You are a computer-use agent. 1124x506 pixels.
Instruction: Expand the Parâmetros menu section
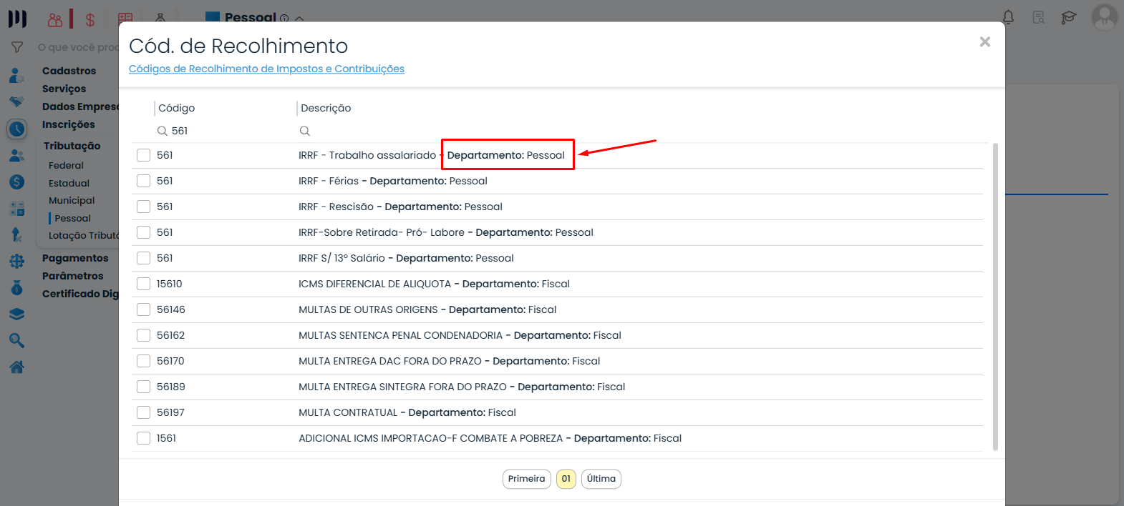click(72, 276)
